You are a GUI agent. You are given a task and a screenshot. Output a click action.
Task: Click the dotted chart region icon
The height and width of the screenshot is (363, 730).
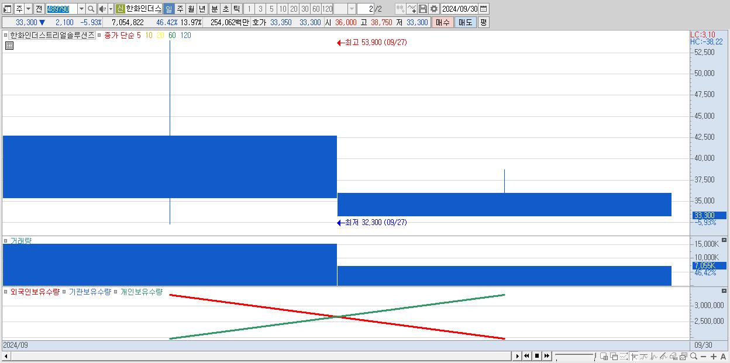click(x=624, y=357)
